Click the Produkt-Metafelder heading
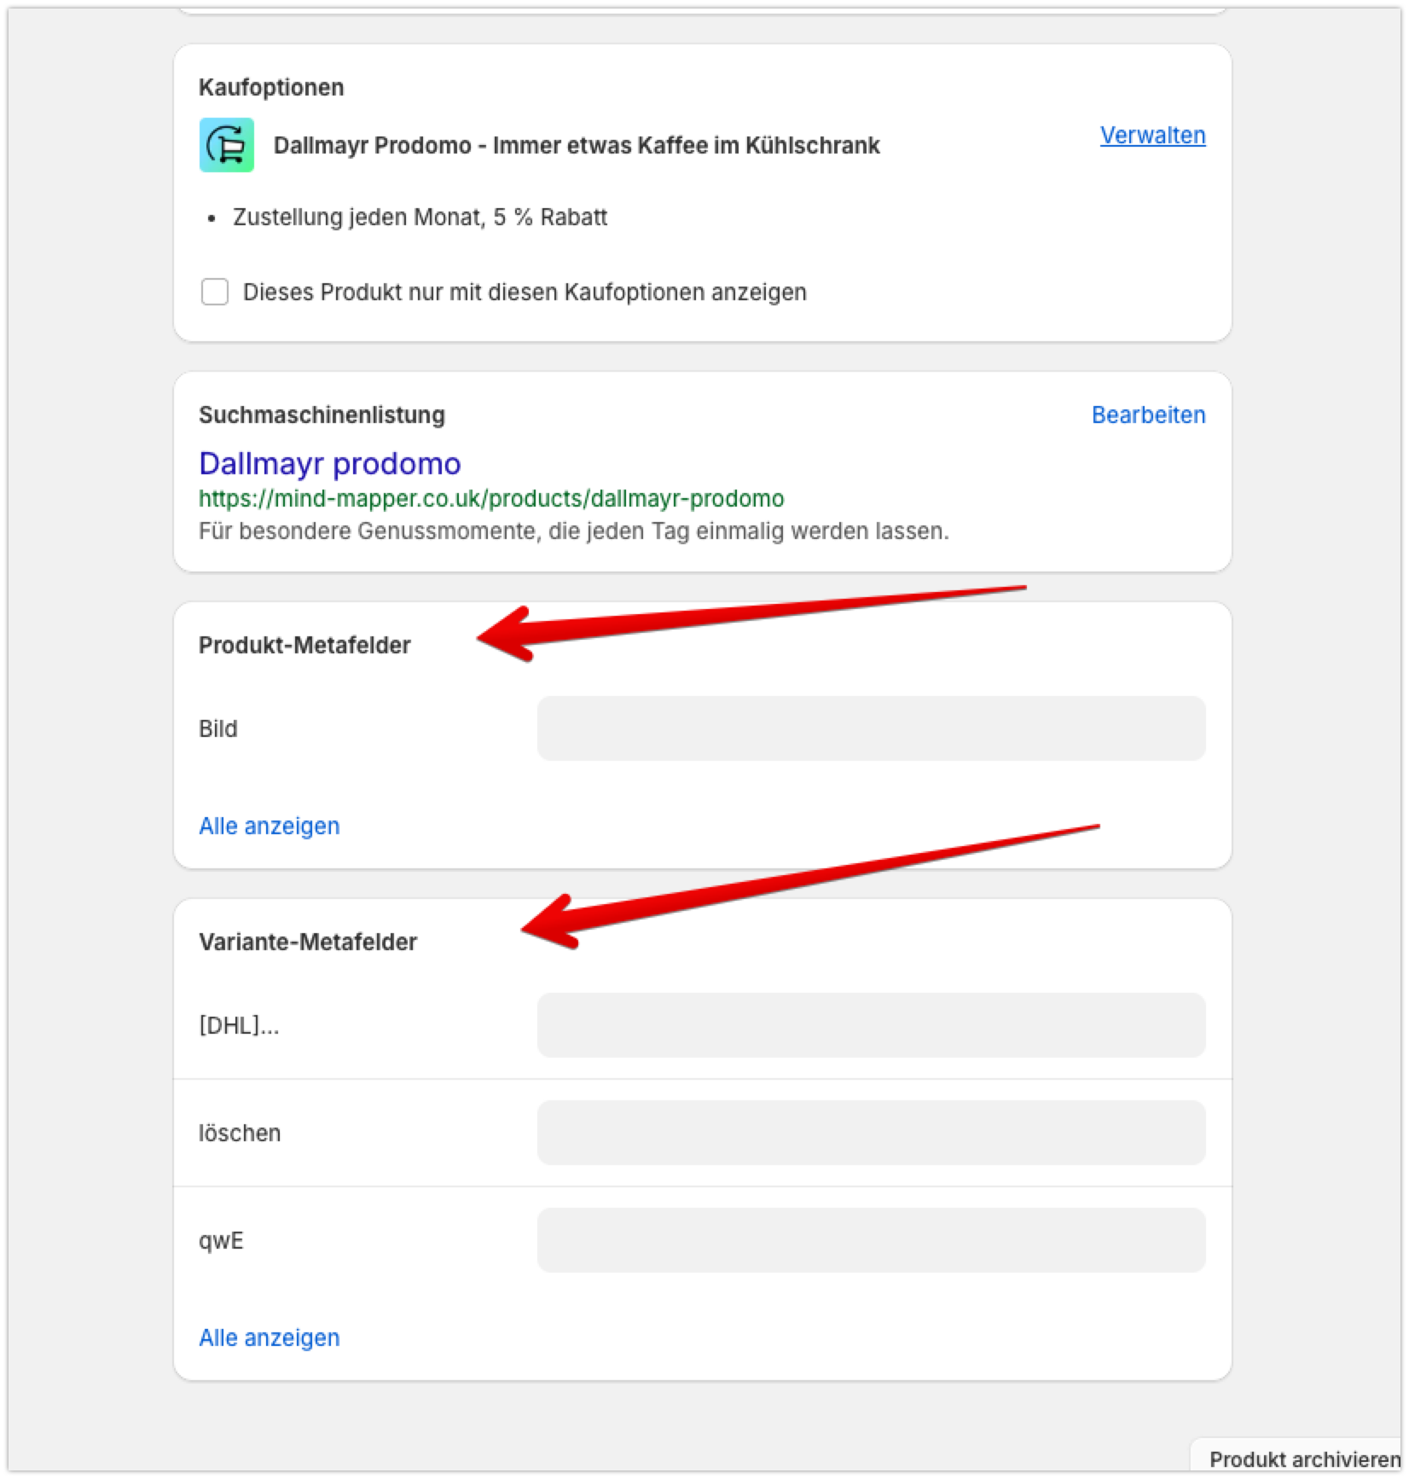The height and width of the screenshot is (1479, 1409). [x=304, y=646]
